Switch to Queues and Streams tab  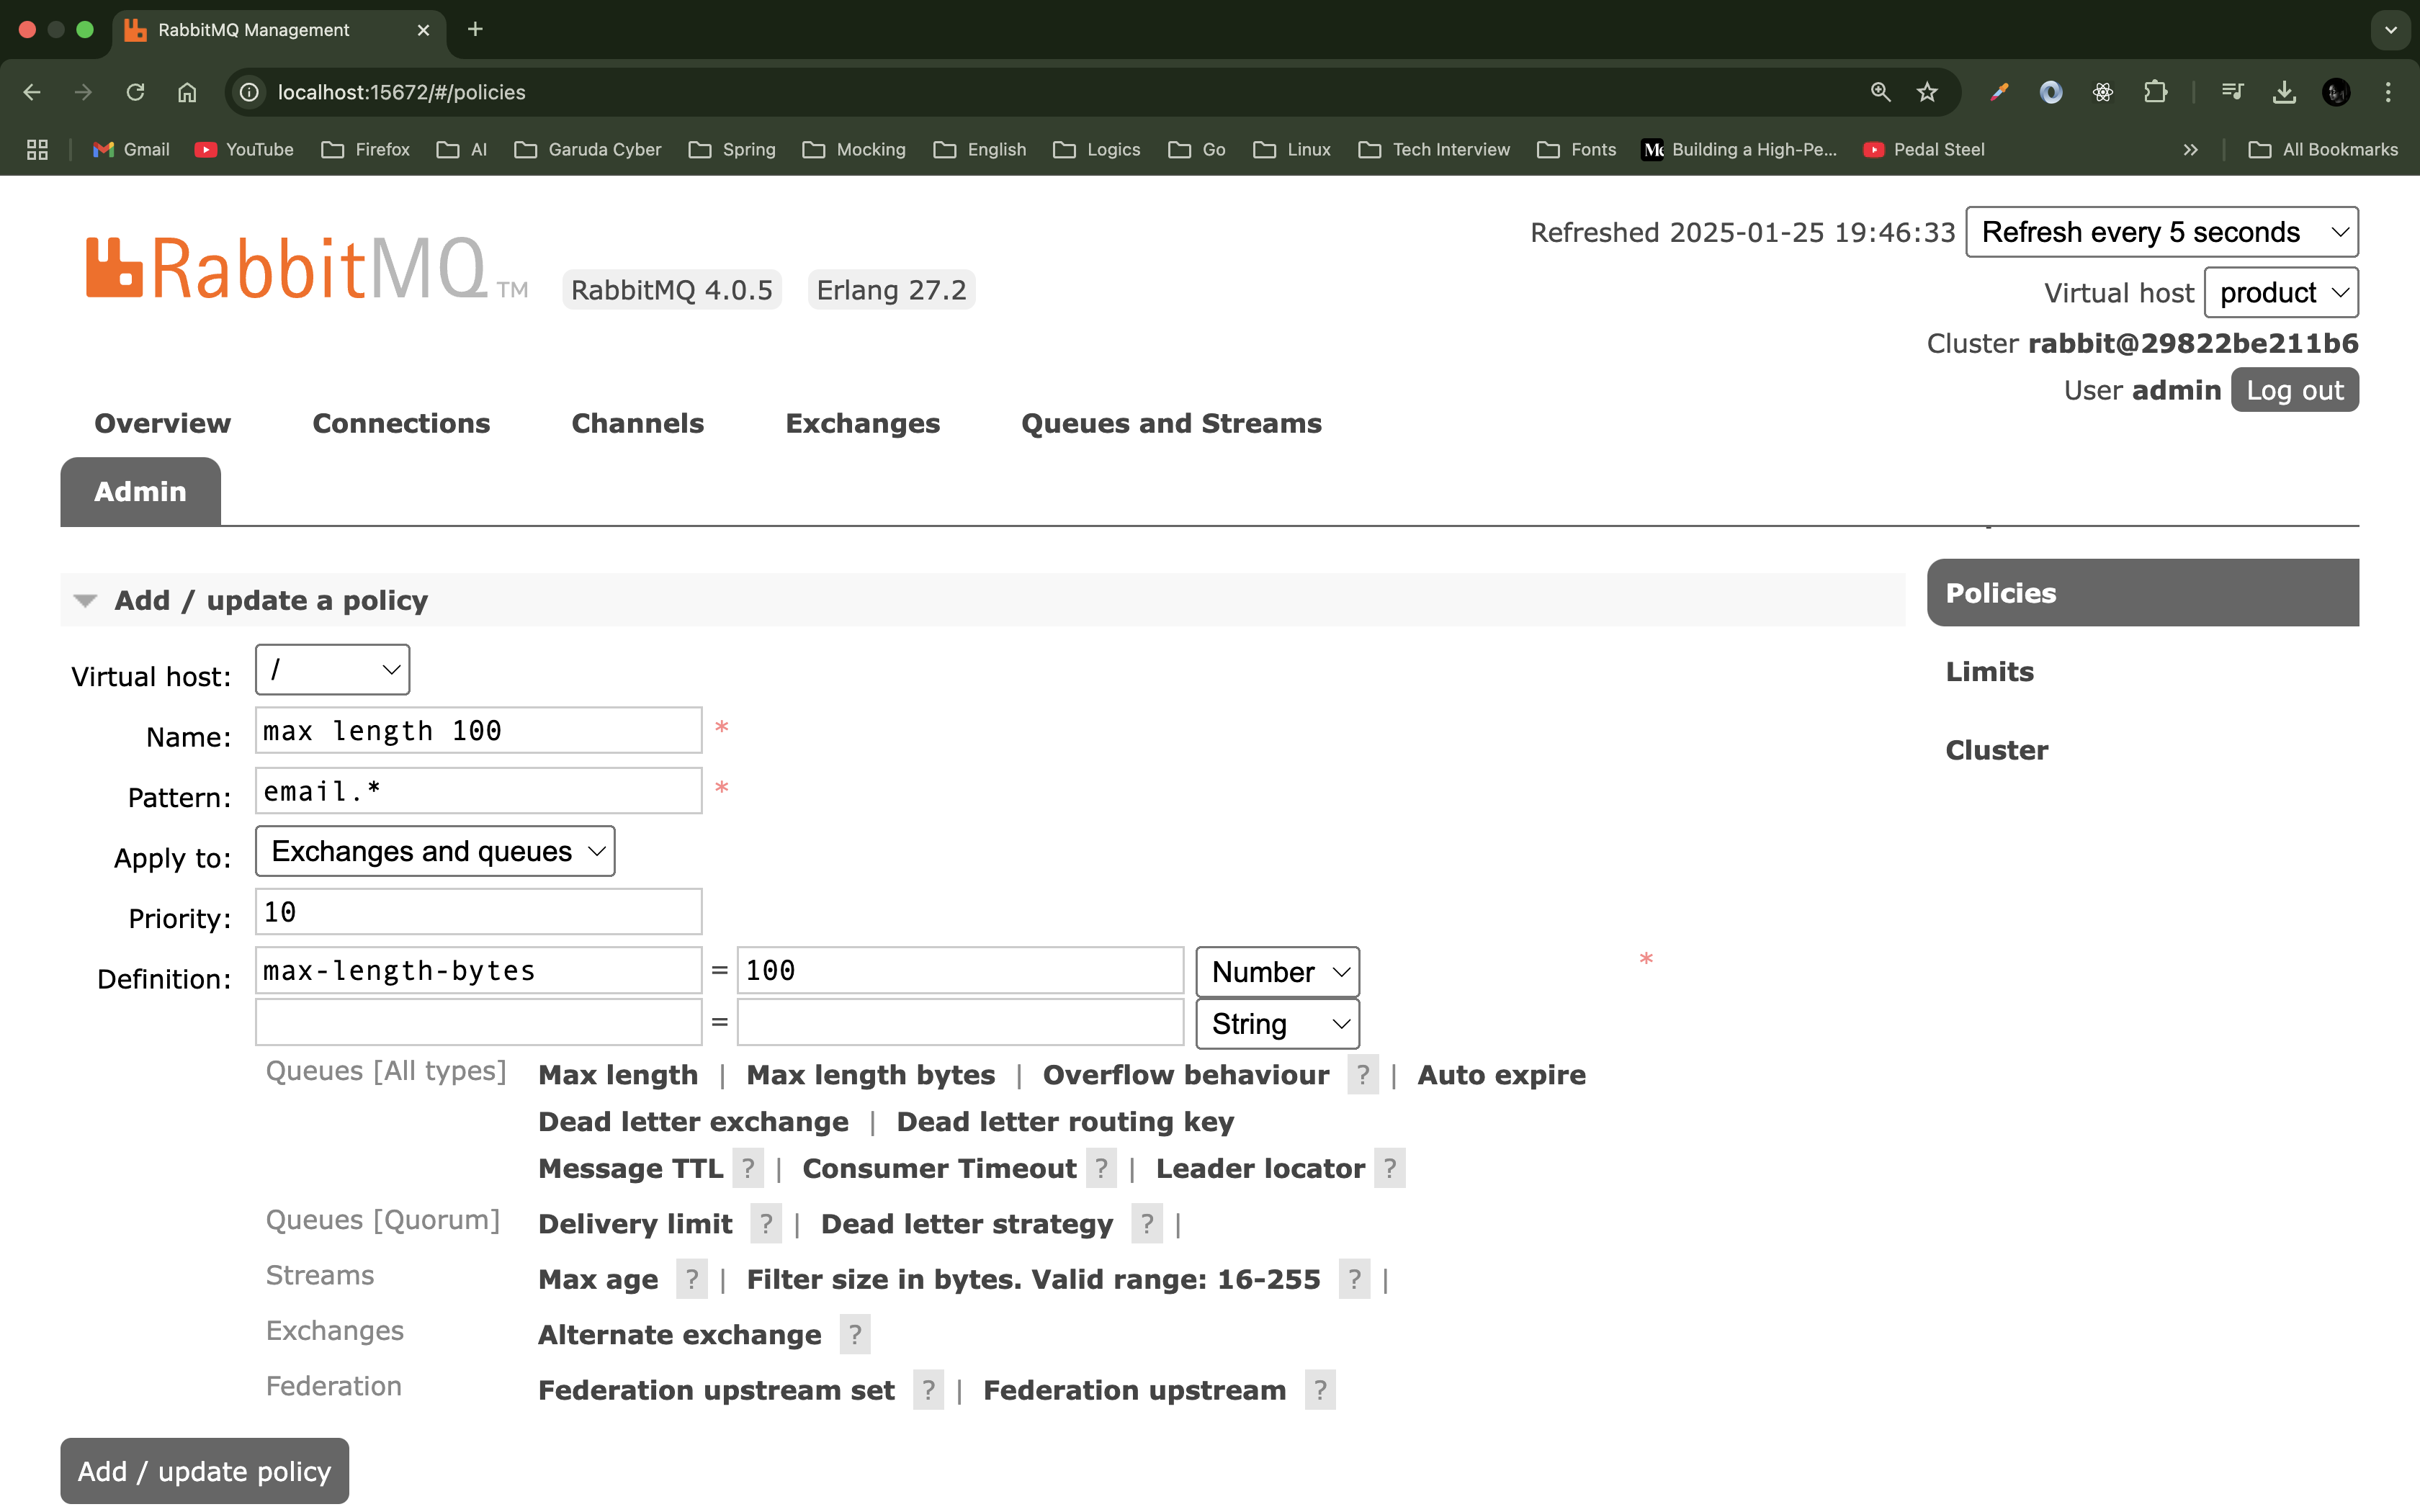[x=1171, y=423]
